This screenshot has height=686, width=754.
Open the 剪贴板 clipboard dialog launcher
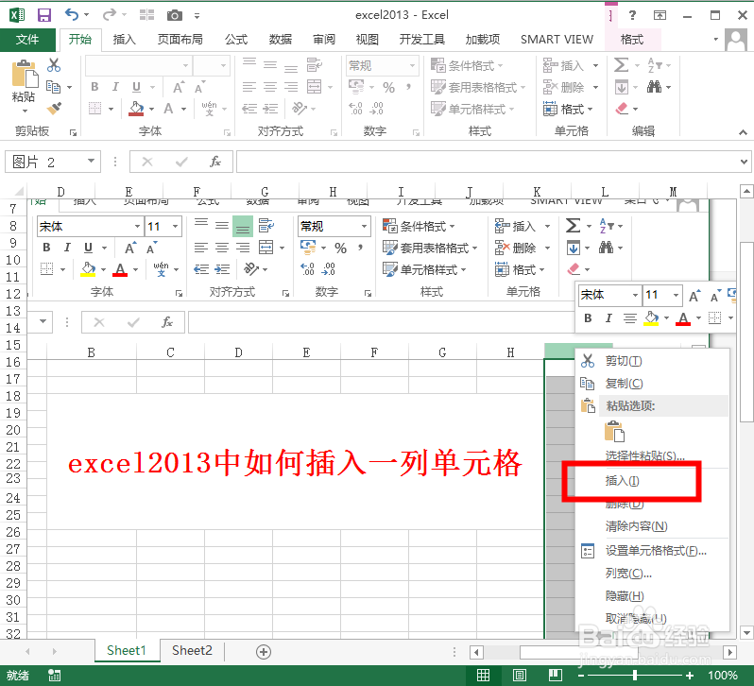tap(73, 132)
